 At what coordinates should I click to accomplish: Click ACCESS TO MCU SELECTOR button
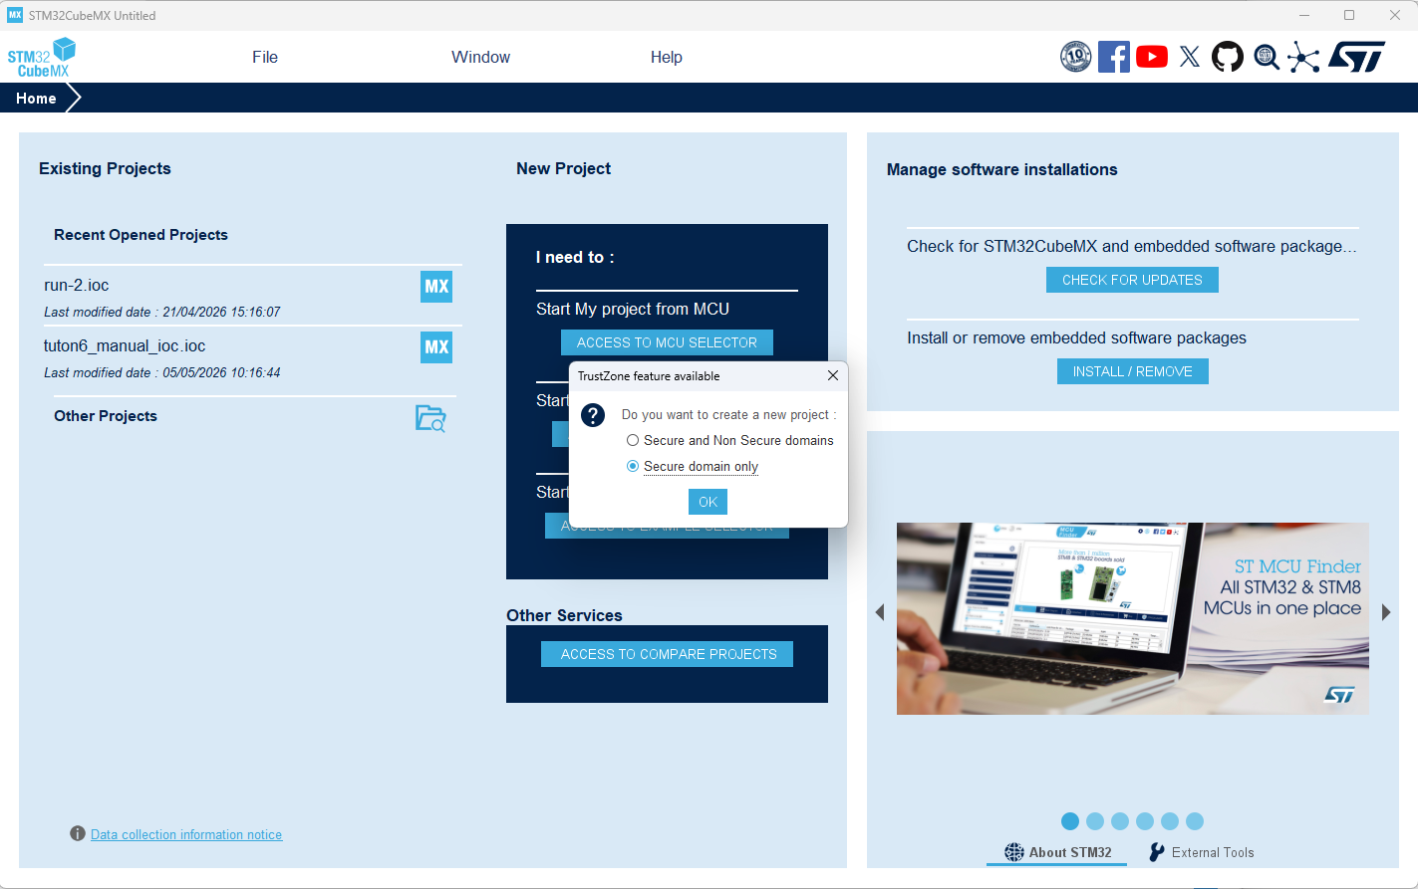[x=667, y=342]
